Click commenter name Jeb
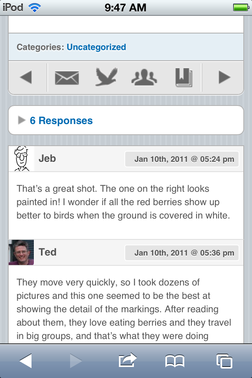The image size is (252, 378). point(47,159)
